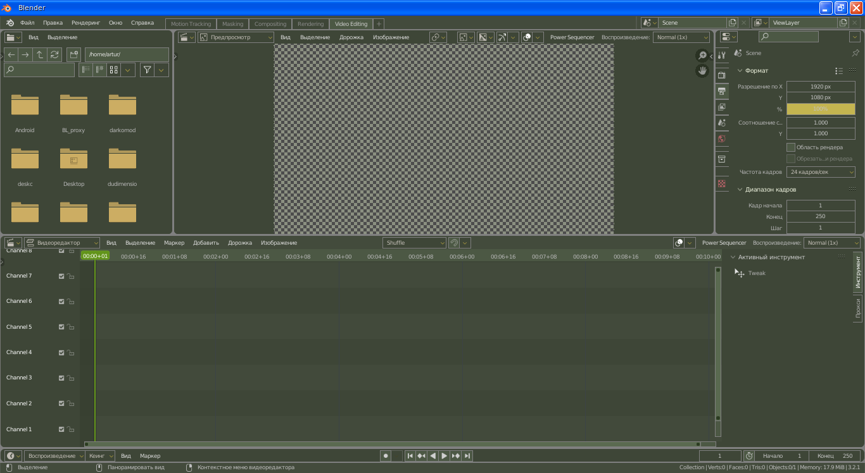This screenshot has height=473, width=865.
Task: Toggle file filtering funnel icon
Action: 147,70
